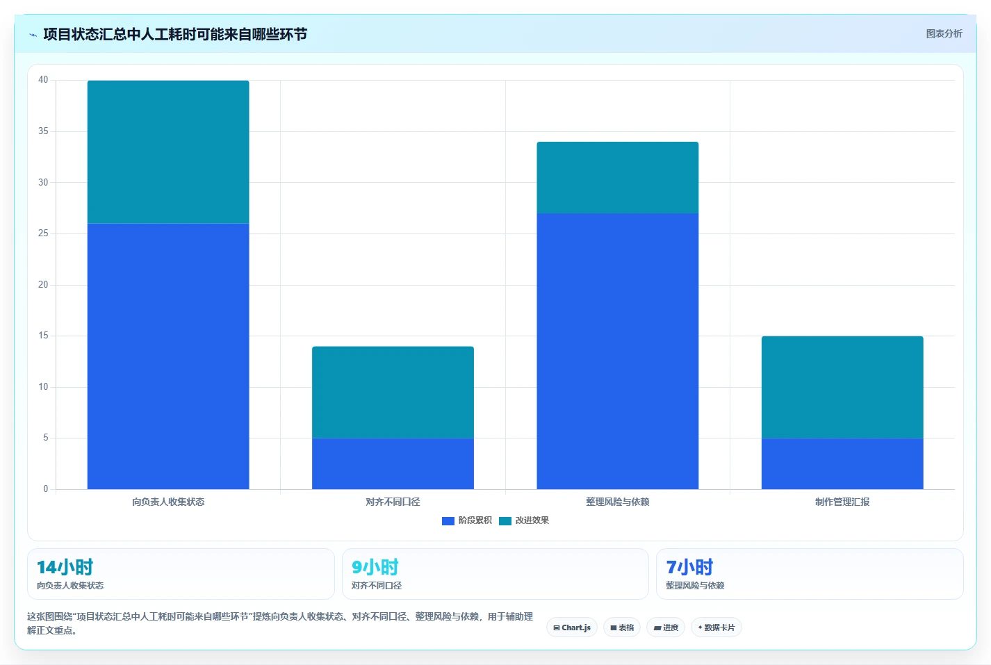Image resolution: width=991 pixels, height=665 pixels.
Task: Click the teal 改进效果 legend color box
Action: point(505,520)
